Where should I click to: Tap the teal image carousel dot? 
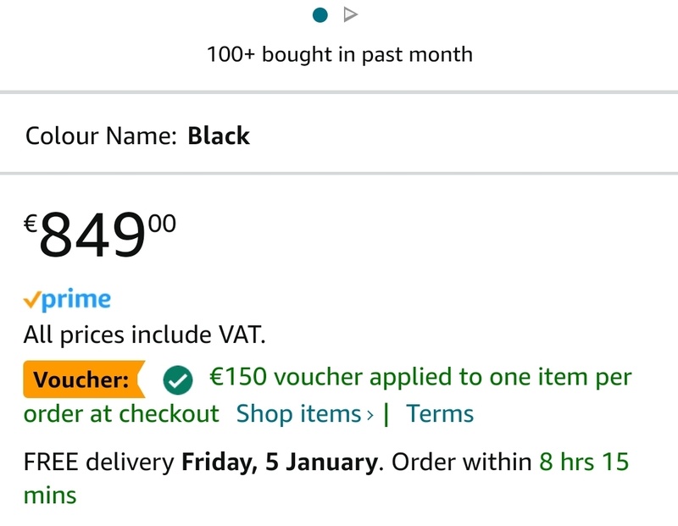(320, 14)
